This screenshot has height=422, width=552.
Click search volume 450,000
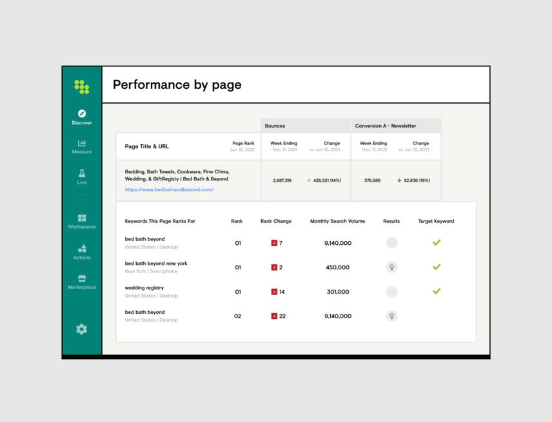(x=338, y=267)
